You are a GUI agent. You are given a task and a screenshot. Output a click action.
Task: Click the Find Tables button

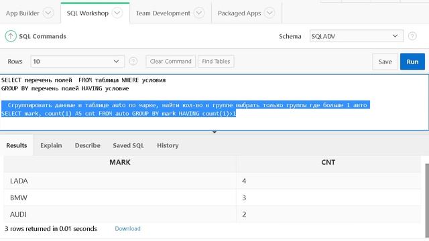click(x=216, y=61)
